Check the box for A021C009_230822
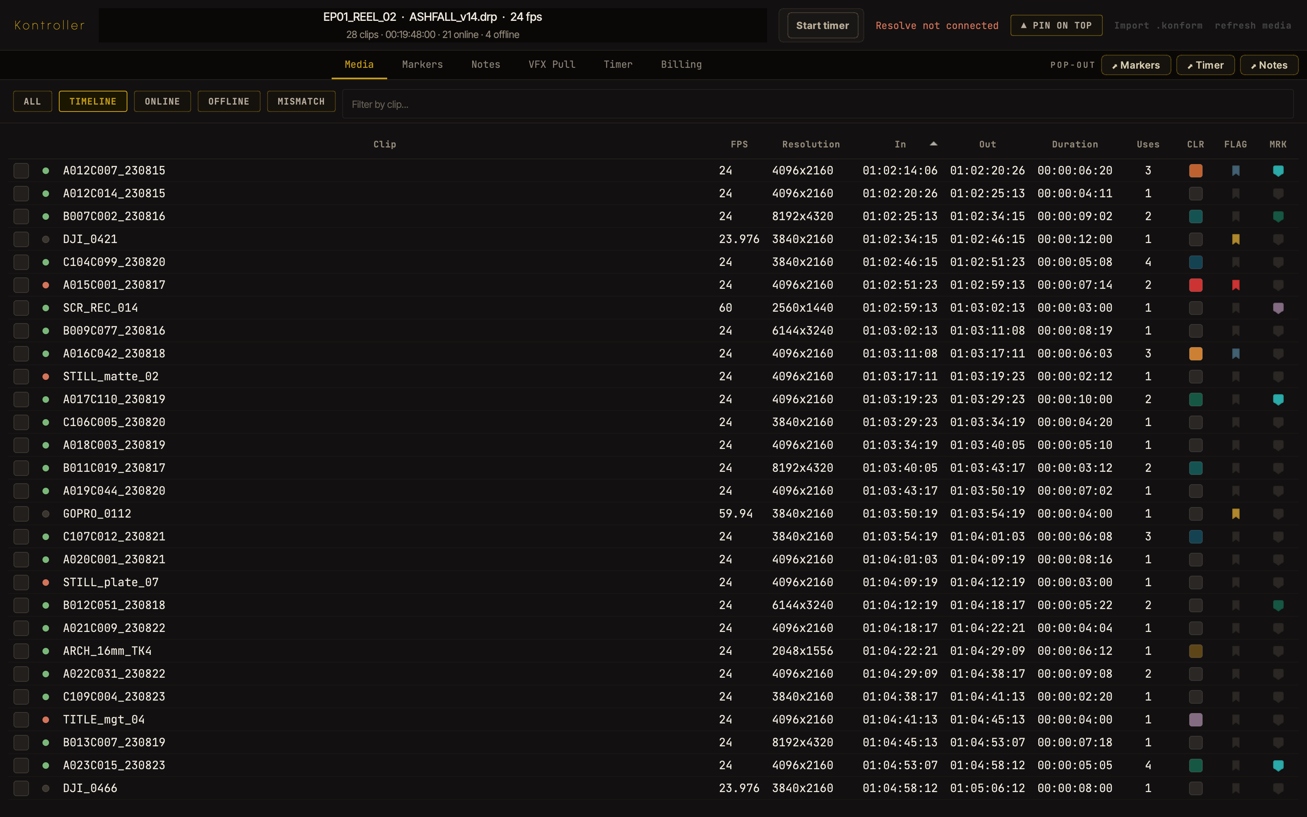The image size is (1307, 817). pyautogui.click(x=21, y=628)
